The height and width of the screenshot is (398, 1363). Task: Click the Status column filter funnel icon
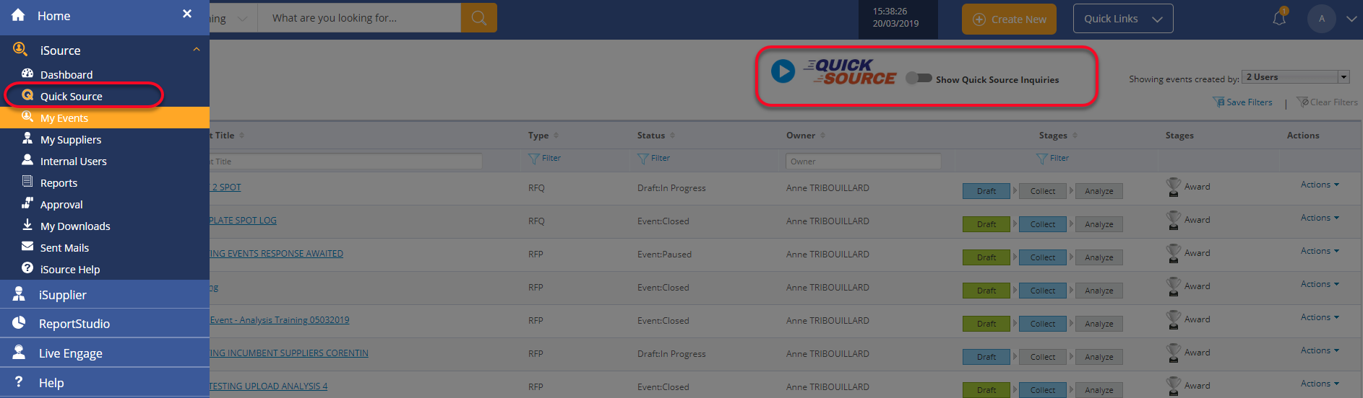coord(643,159)
